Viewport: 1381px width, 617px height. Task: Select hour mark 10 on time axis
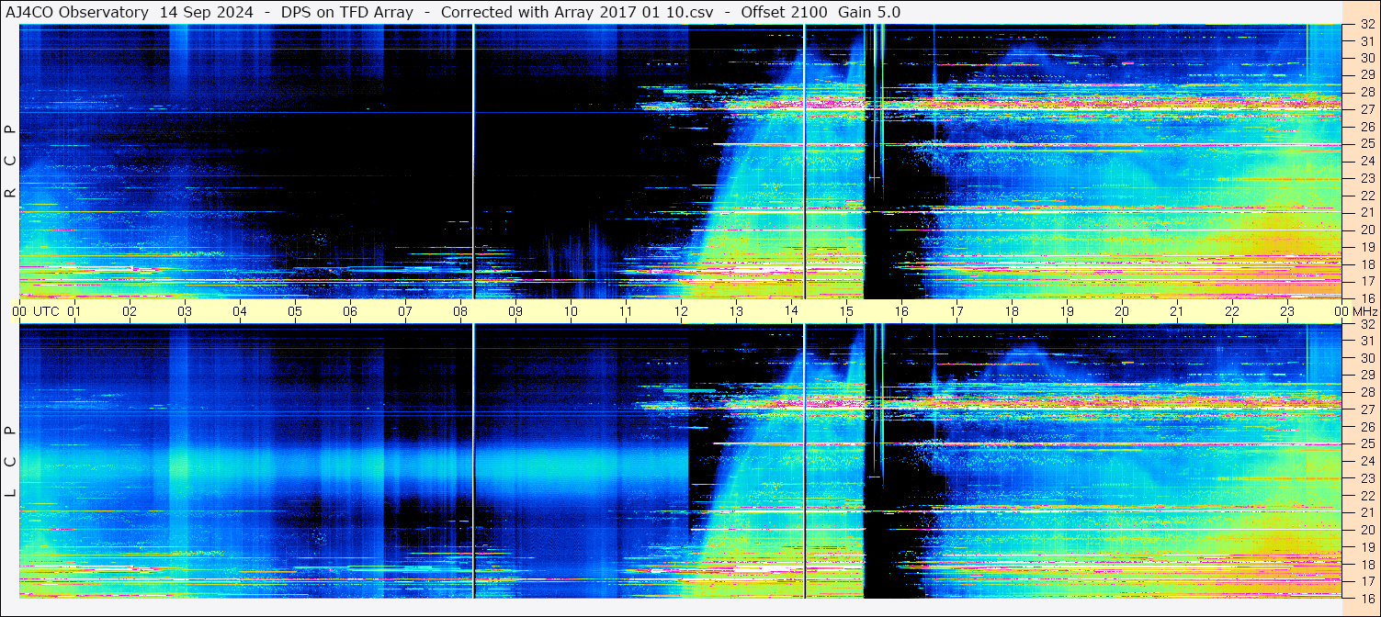click(571, 311)
